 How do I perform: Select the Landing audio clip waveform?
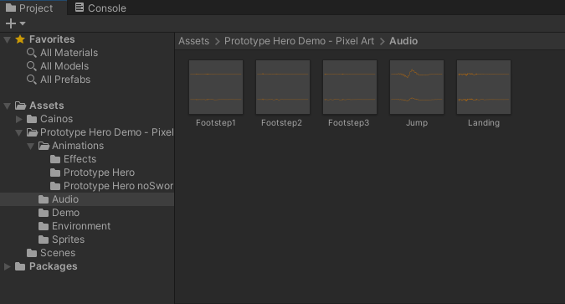484,87
